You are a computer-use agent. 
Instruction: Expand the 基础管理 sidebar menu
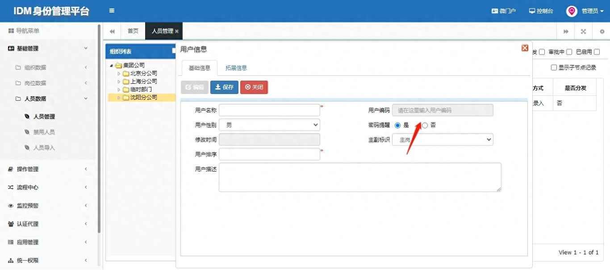point(48,49)
